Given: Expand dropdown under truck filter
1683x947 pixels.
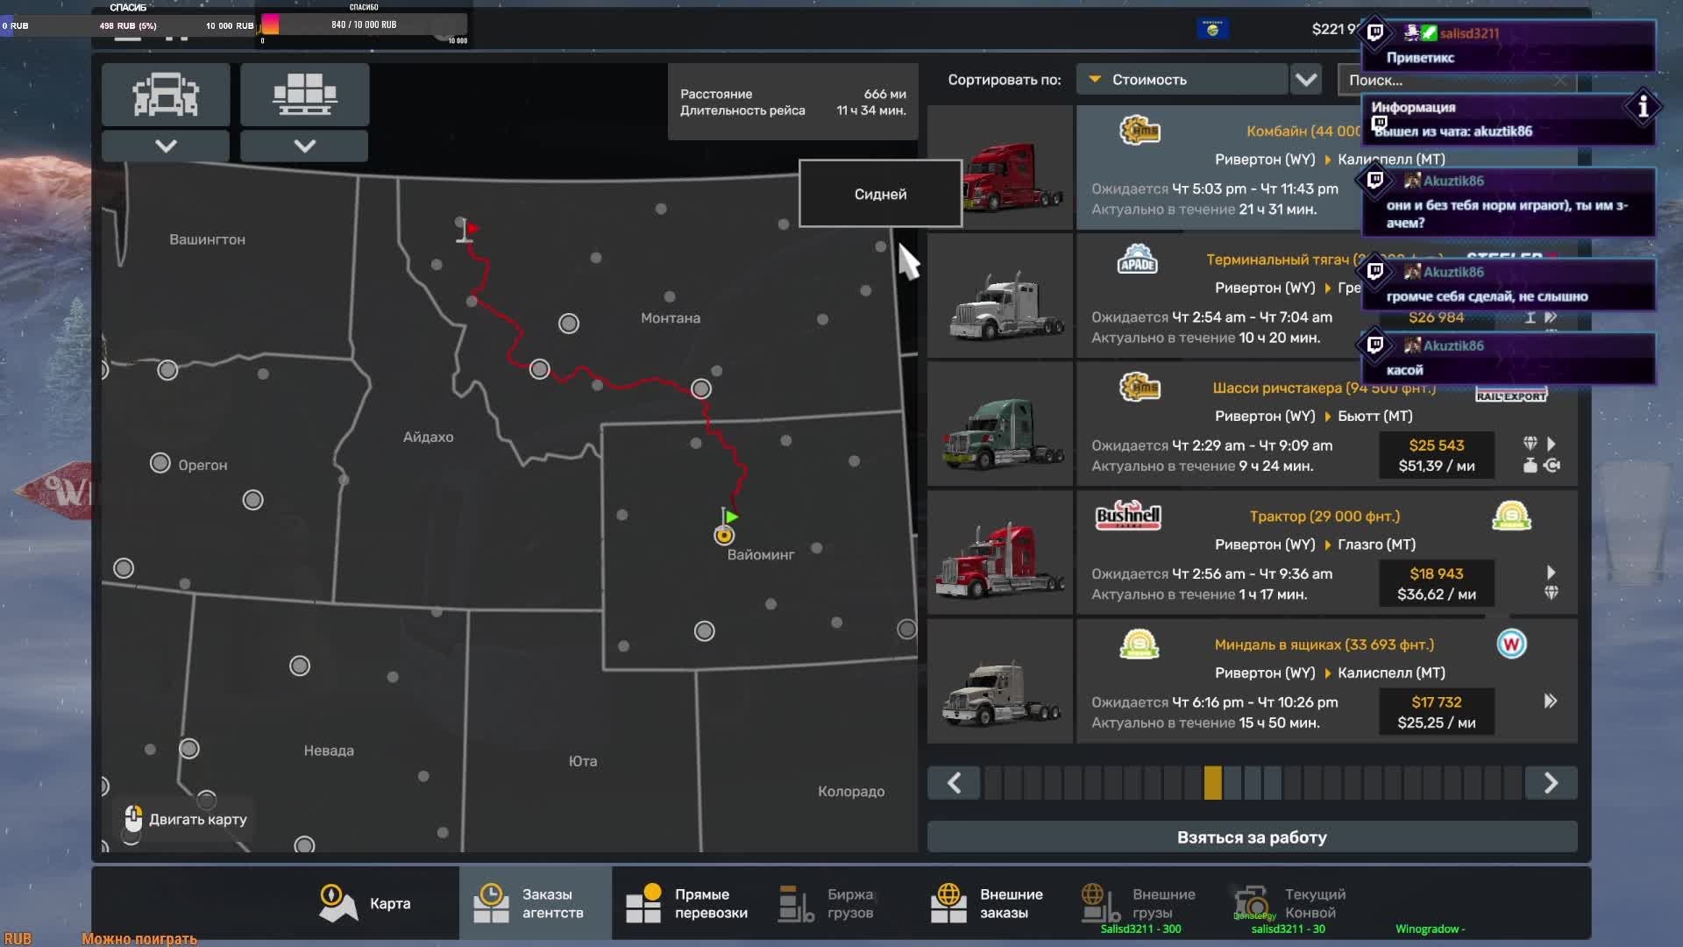Looking at the screenshot, I should pos(166,146).
